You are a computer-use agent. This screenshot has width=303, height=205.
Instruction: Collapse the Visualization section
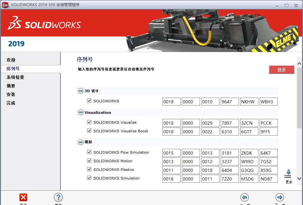tap(81, 112)
